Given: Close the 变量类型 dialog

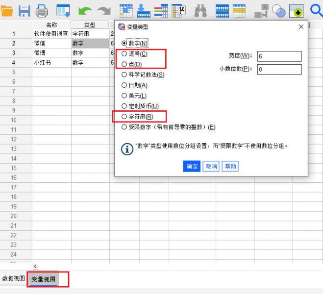Looking at the screenshot, I should click(x=301, y=26).
